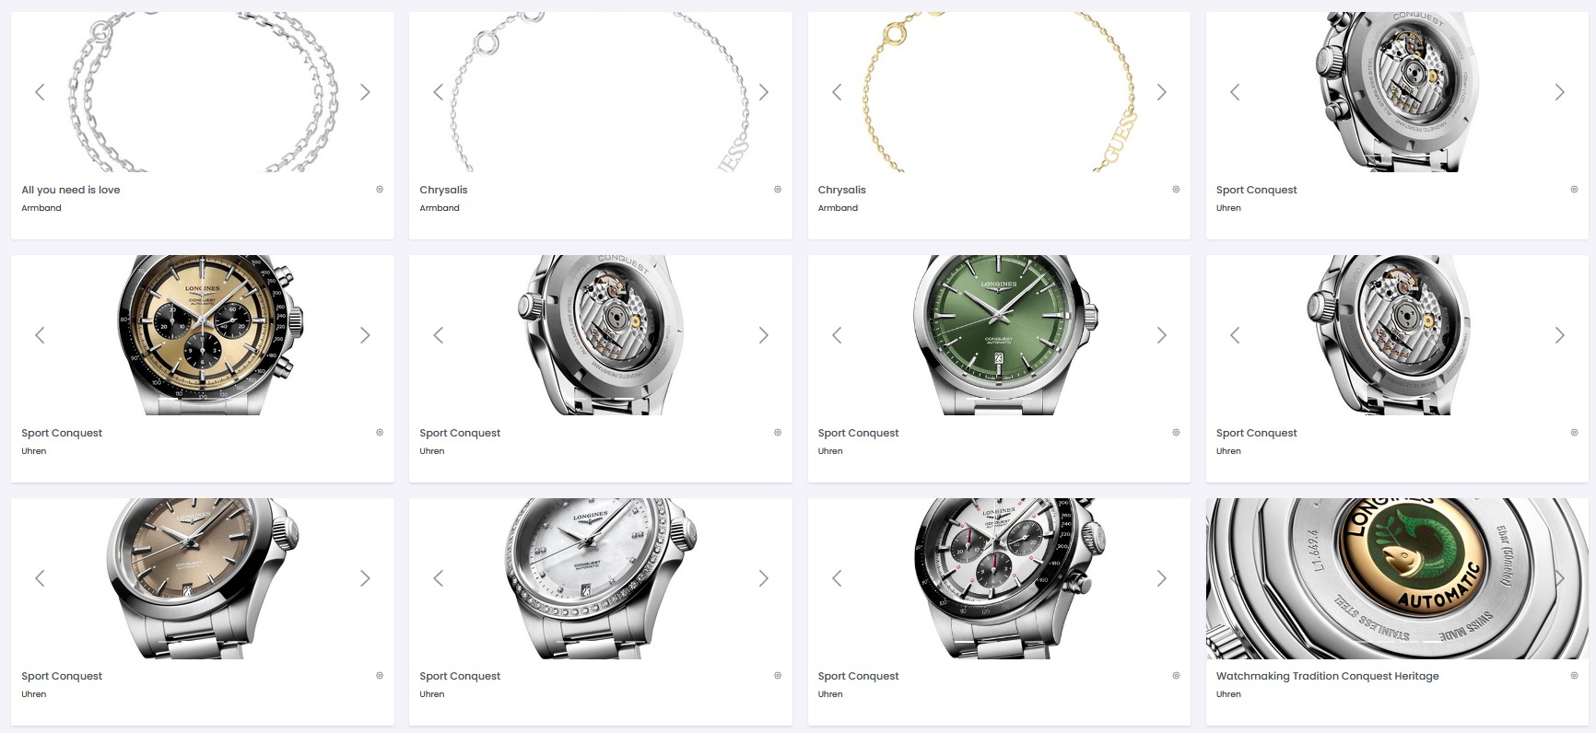
Task: Open settings icon on 'All you need is love' card
Action: tap(380, 190)
